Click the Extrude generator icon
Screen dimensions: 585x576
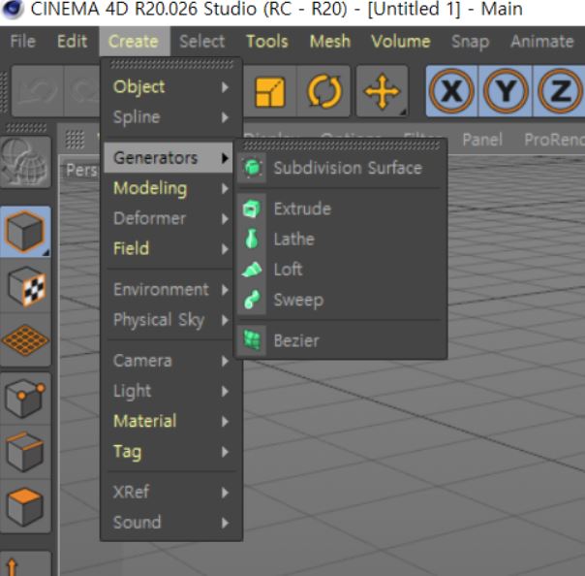click(x=252, y=208)
